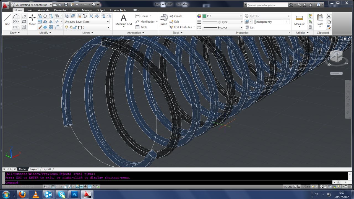Screen dimensions: 354x199
Task: Open the object color 113 dropdown
Action: click(222, 16)
